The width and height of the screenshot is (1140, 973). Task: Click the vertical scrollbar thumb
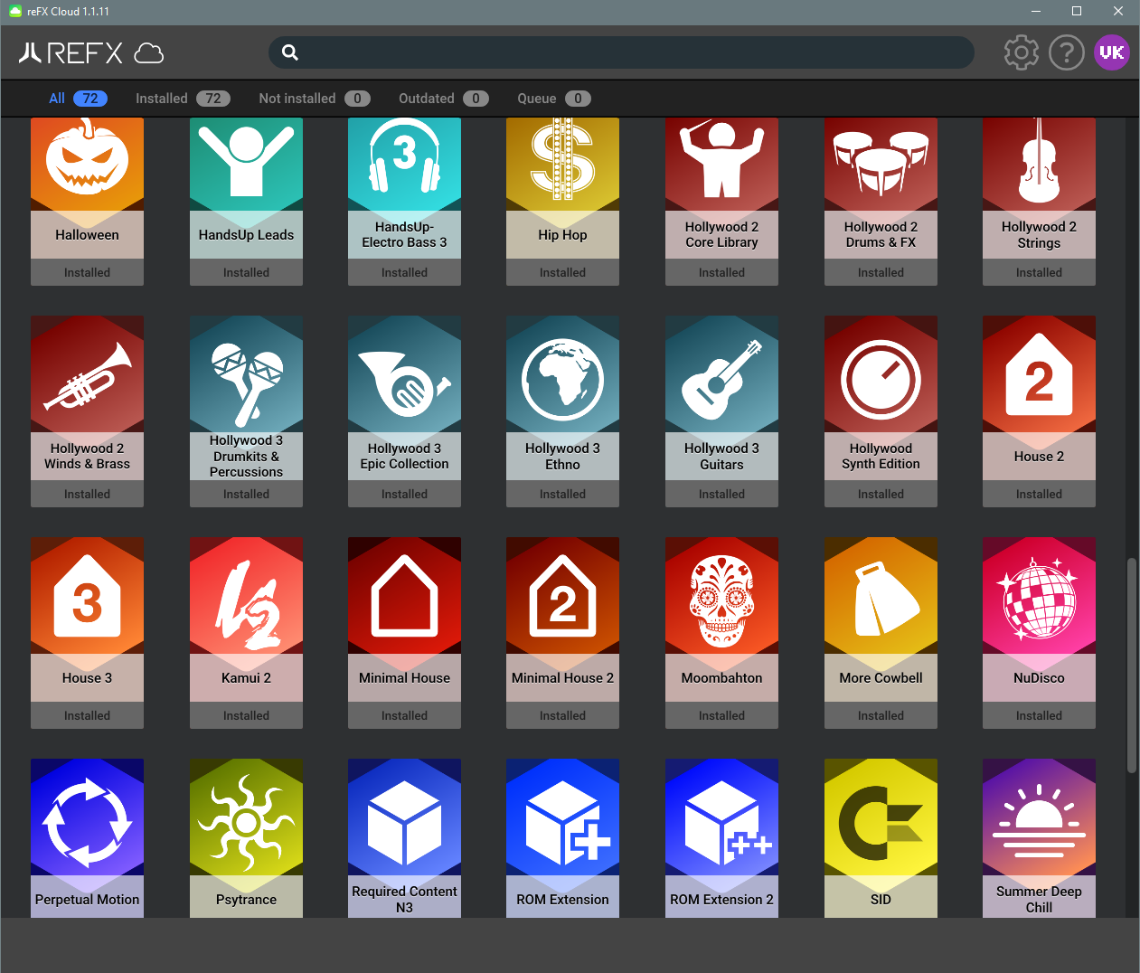(1131, 666)
